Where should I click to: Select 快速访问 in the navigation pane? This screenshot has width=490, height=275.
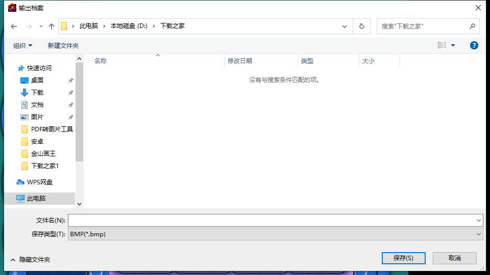pyautogui.click(x=39, y=68)
